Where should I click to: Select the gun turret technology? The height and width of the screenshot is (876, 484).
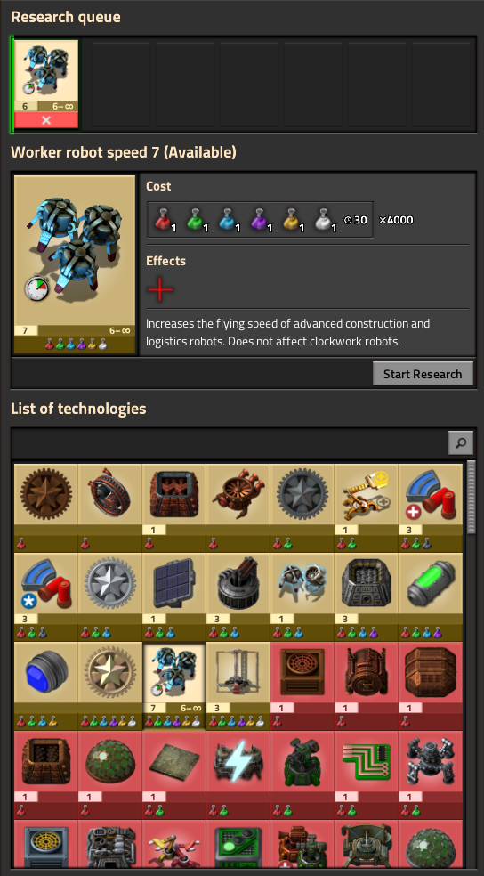238,596
